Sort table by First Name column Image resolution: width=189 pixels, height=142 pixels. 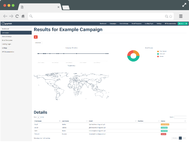pyautogui.click(x=47, y=121)
